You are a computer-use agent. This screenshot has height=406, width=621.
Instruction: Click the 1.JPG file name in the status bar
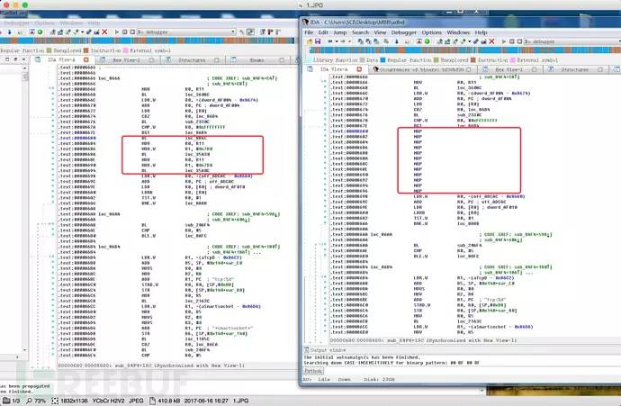[241, 401]
